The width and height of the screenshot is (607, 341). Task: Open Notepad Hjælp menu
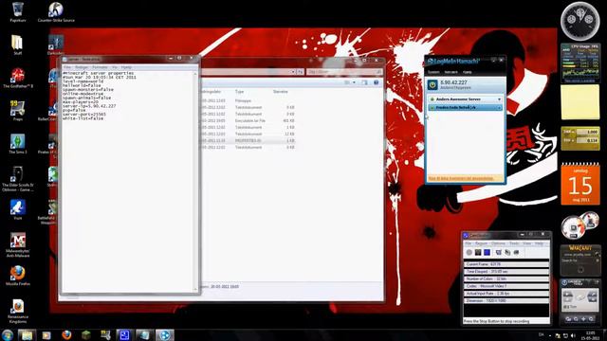pos(126,67)
